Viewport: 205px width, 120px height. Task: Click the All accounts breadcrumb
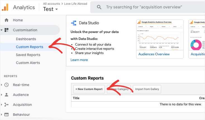pyautogui.click(x=52, y=4)
